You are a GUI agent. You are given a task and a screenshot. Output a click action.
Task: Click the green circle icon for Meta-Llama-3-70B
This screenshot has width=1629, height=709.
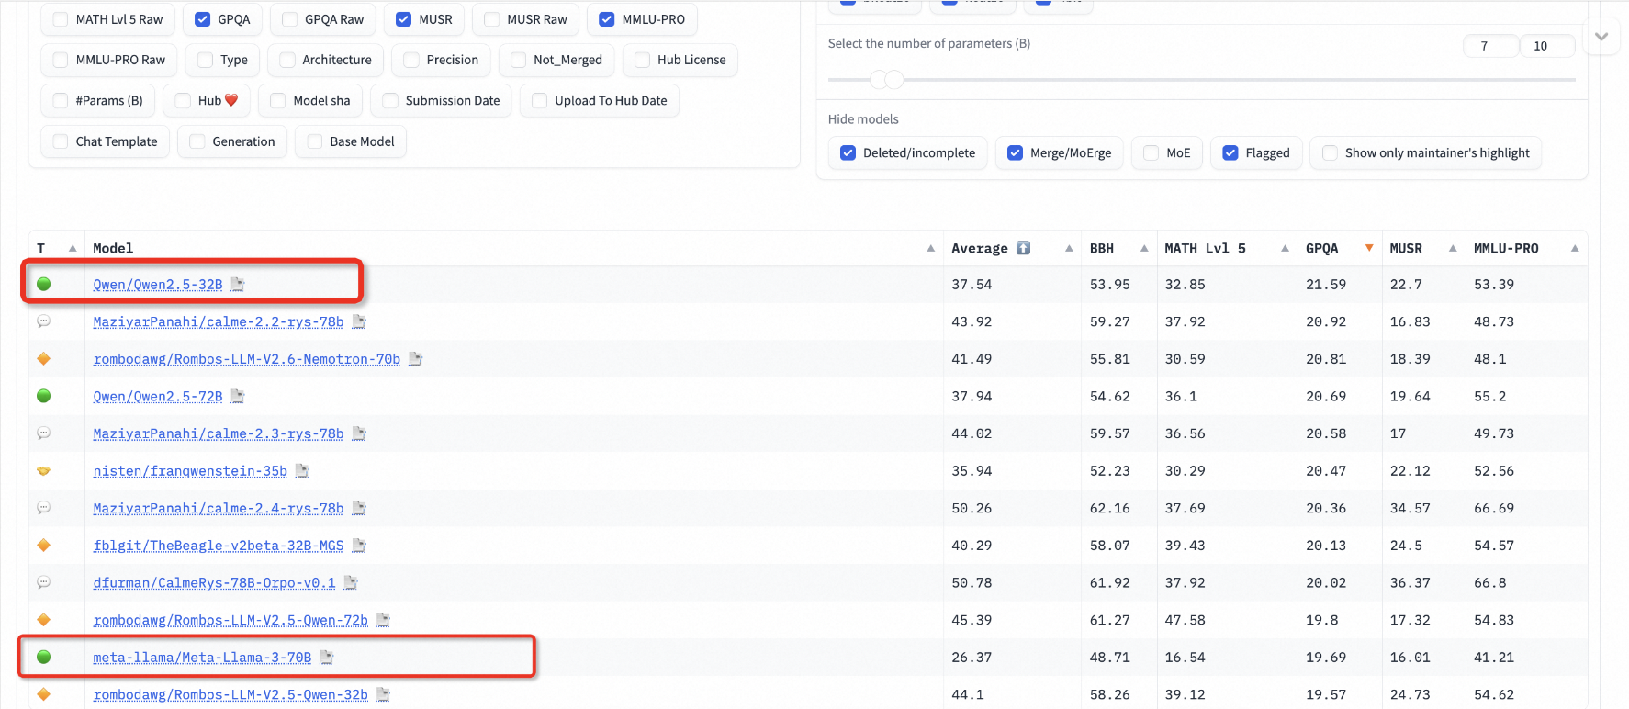[x=43, y=658]
